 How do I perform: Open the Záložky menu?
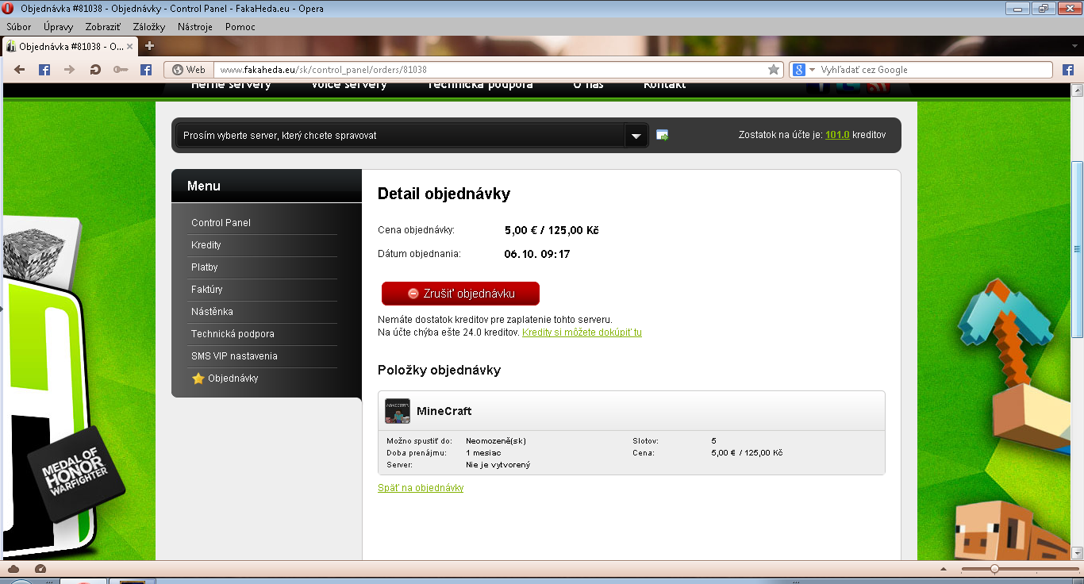(149, 27)
